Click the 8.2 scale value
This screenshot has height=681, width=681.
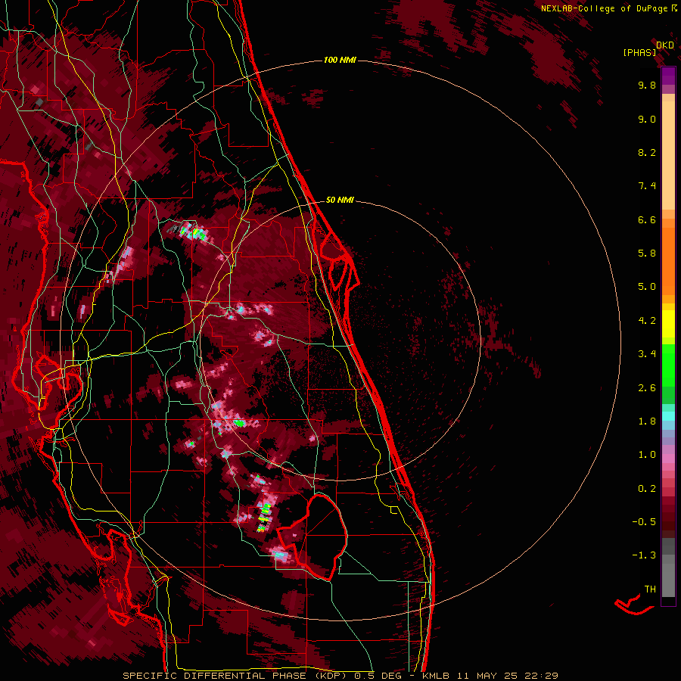(647, 152)
